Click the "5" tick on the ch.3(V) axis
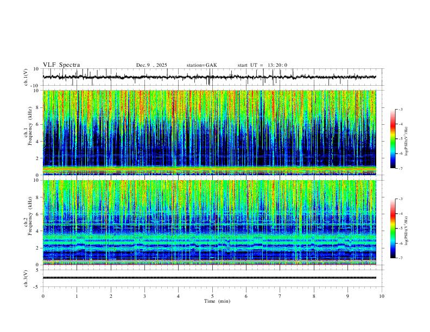 (37, 270)
